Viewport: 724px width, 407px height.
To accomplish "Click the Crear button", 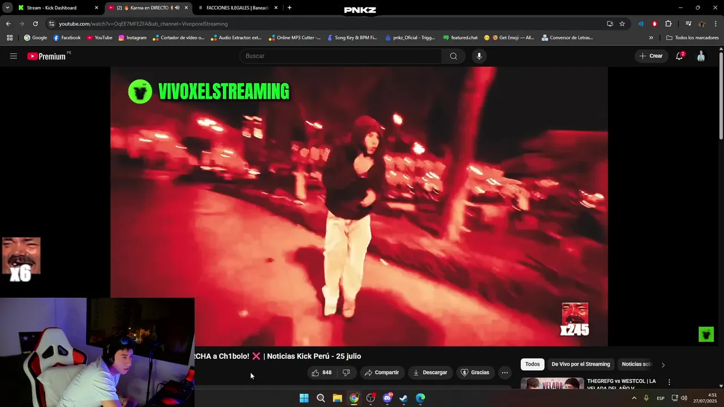I will point(651,56).
